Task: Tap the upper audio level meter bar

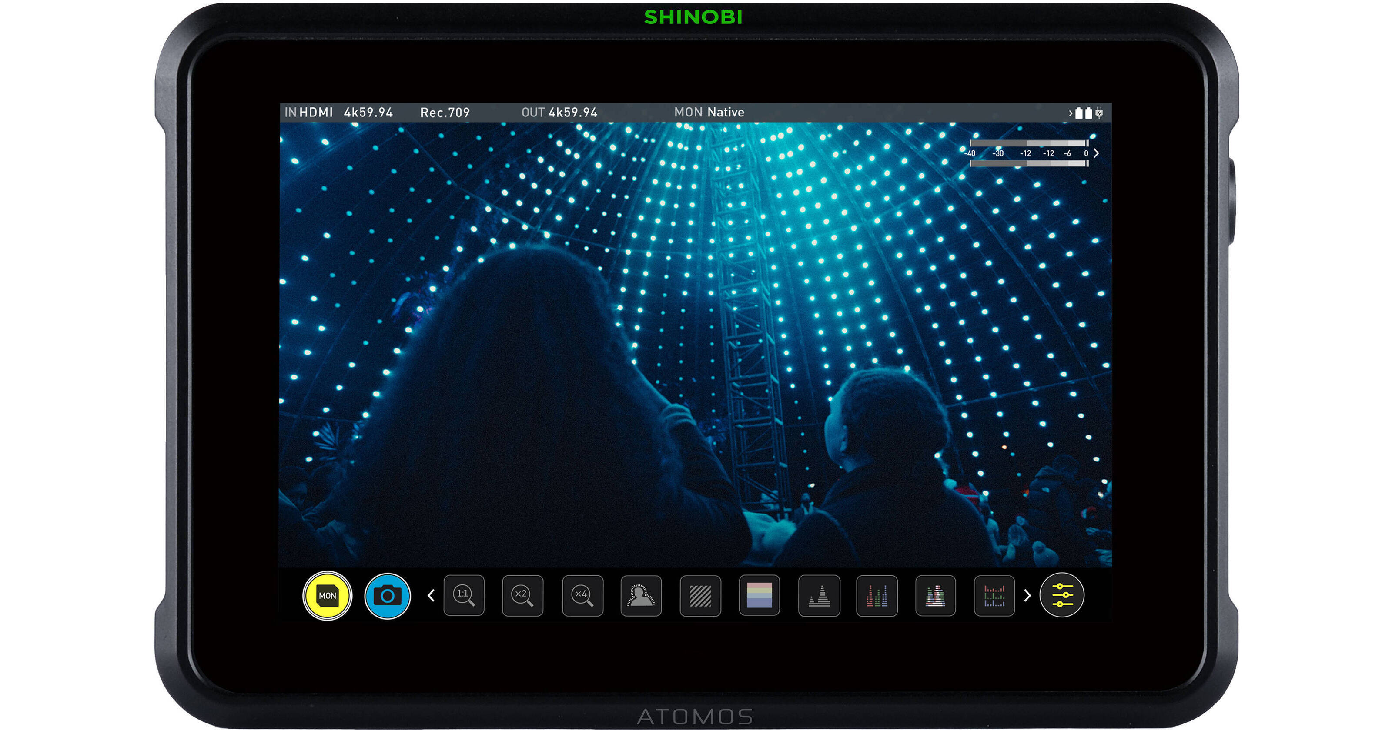Action: tap(1029, 143)
